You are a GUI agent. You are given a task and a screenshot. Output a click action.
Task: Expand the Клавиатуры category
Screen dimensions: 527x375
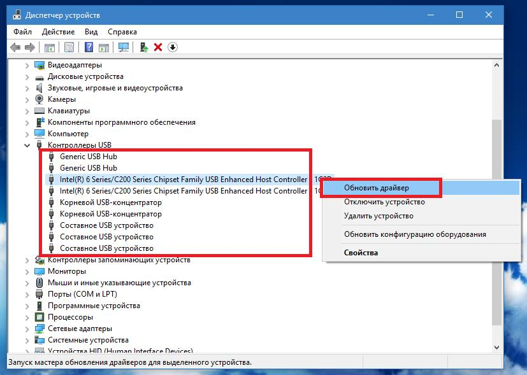[x=27, y=111]
